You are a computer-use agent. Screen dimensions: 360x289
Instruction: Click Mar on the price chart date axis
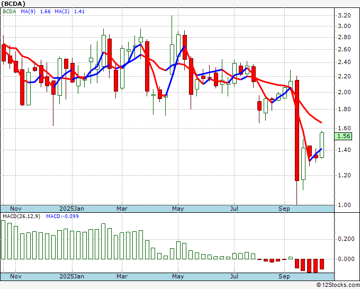coord(122,209)
